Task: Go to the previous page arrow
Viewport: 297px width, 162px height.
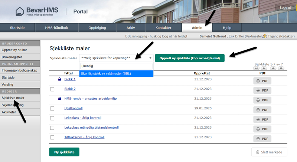Action: pyautogui.click(x=264, y=68)
